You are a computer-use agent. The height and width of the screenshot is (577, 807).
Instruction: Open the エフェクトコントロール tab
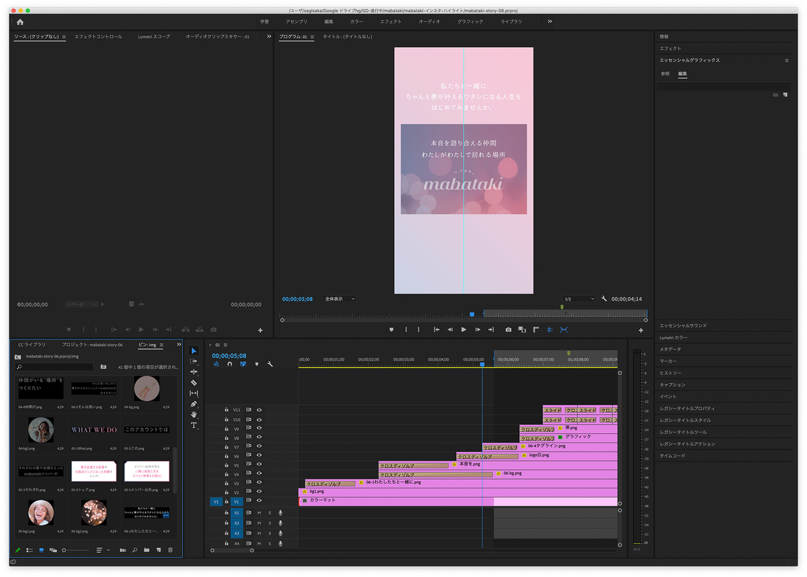coord(98,37)
